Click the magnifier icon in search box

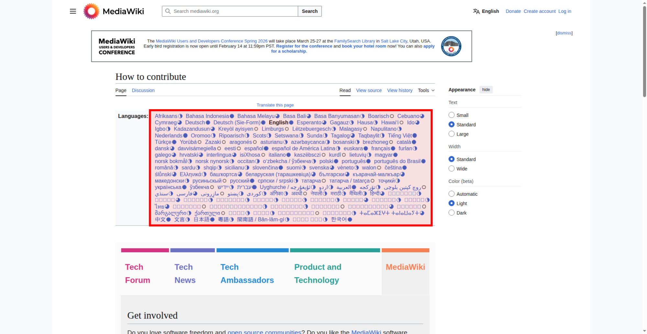(x=168, y=11)
